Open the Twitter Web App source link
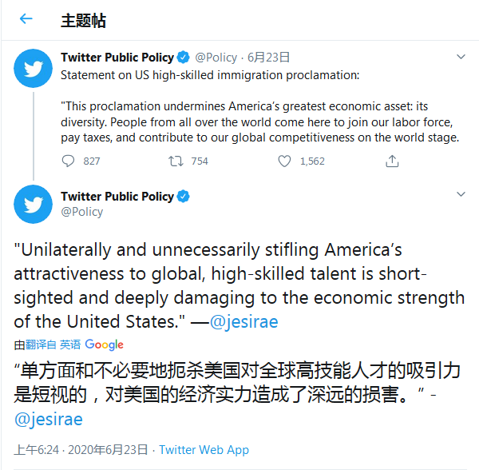The height and width of the screenshot is (470, 479). pyautogui.click(x=204, y=450)
